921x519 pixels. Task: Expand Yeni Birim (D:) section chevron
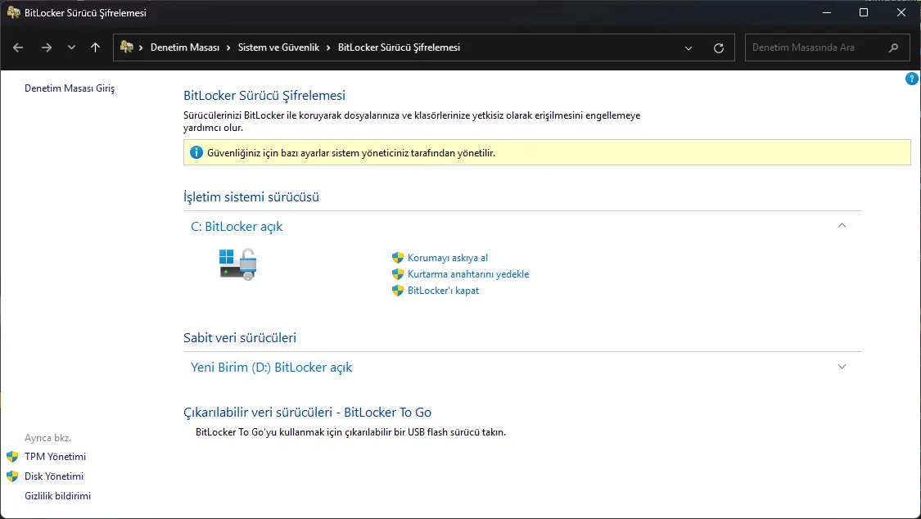tap(842, 367)
